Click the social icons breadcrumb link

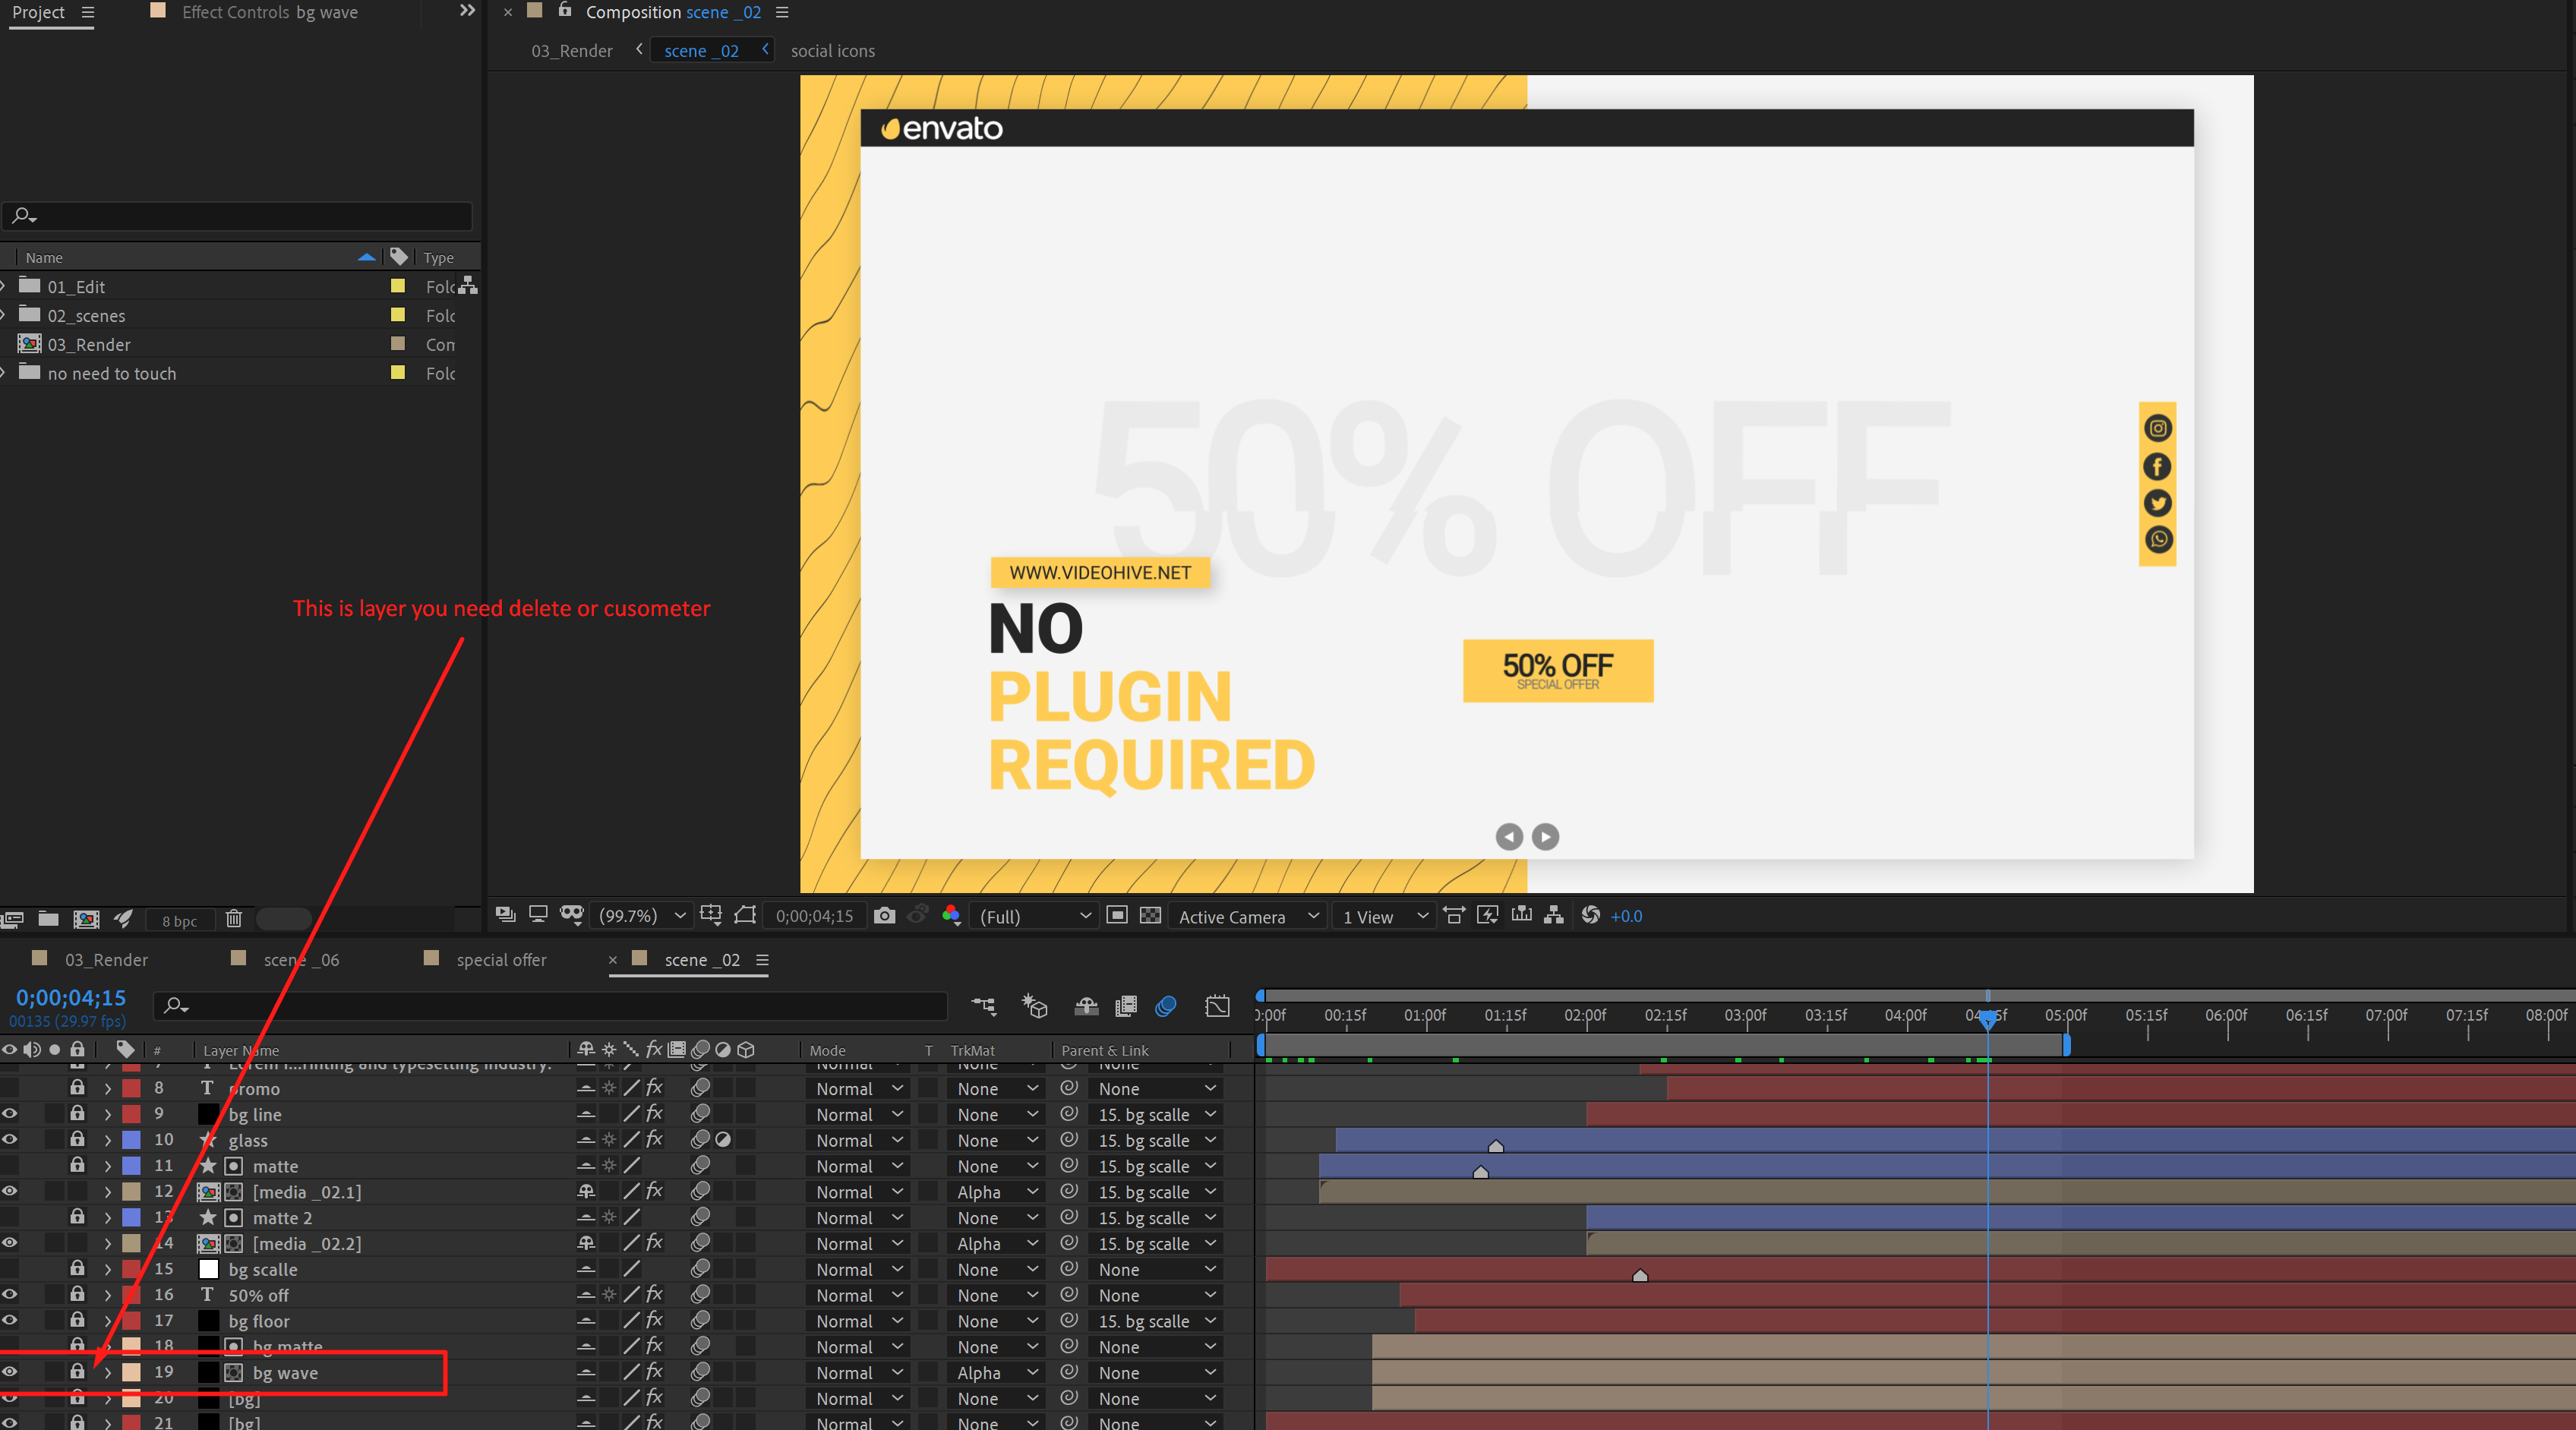pos(832,51)
